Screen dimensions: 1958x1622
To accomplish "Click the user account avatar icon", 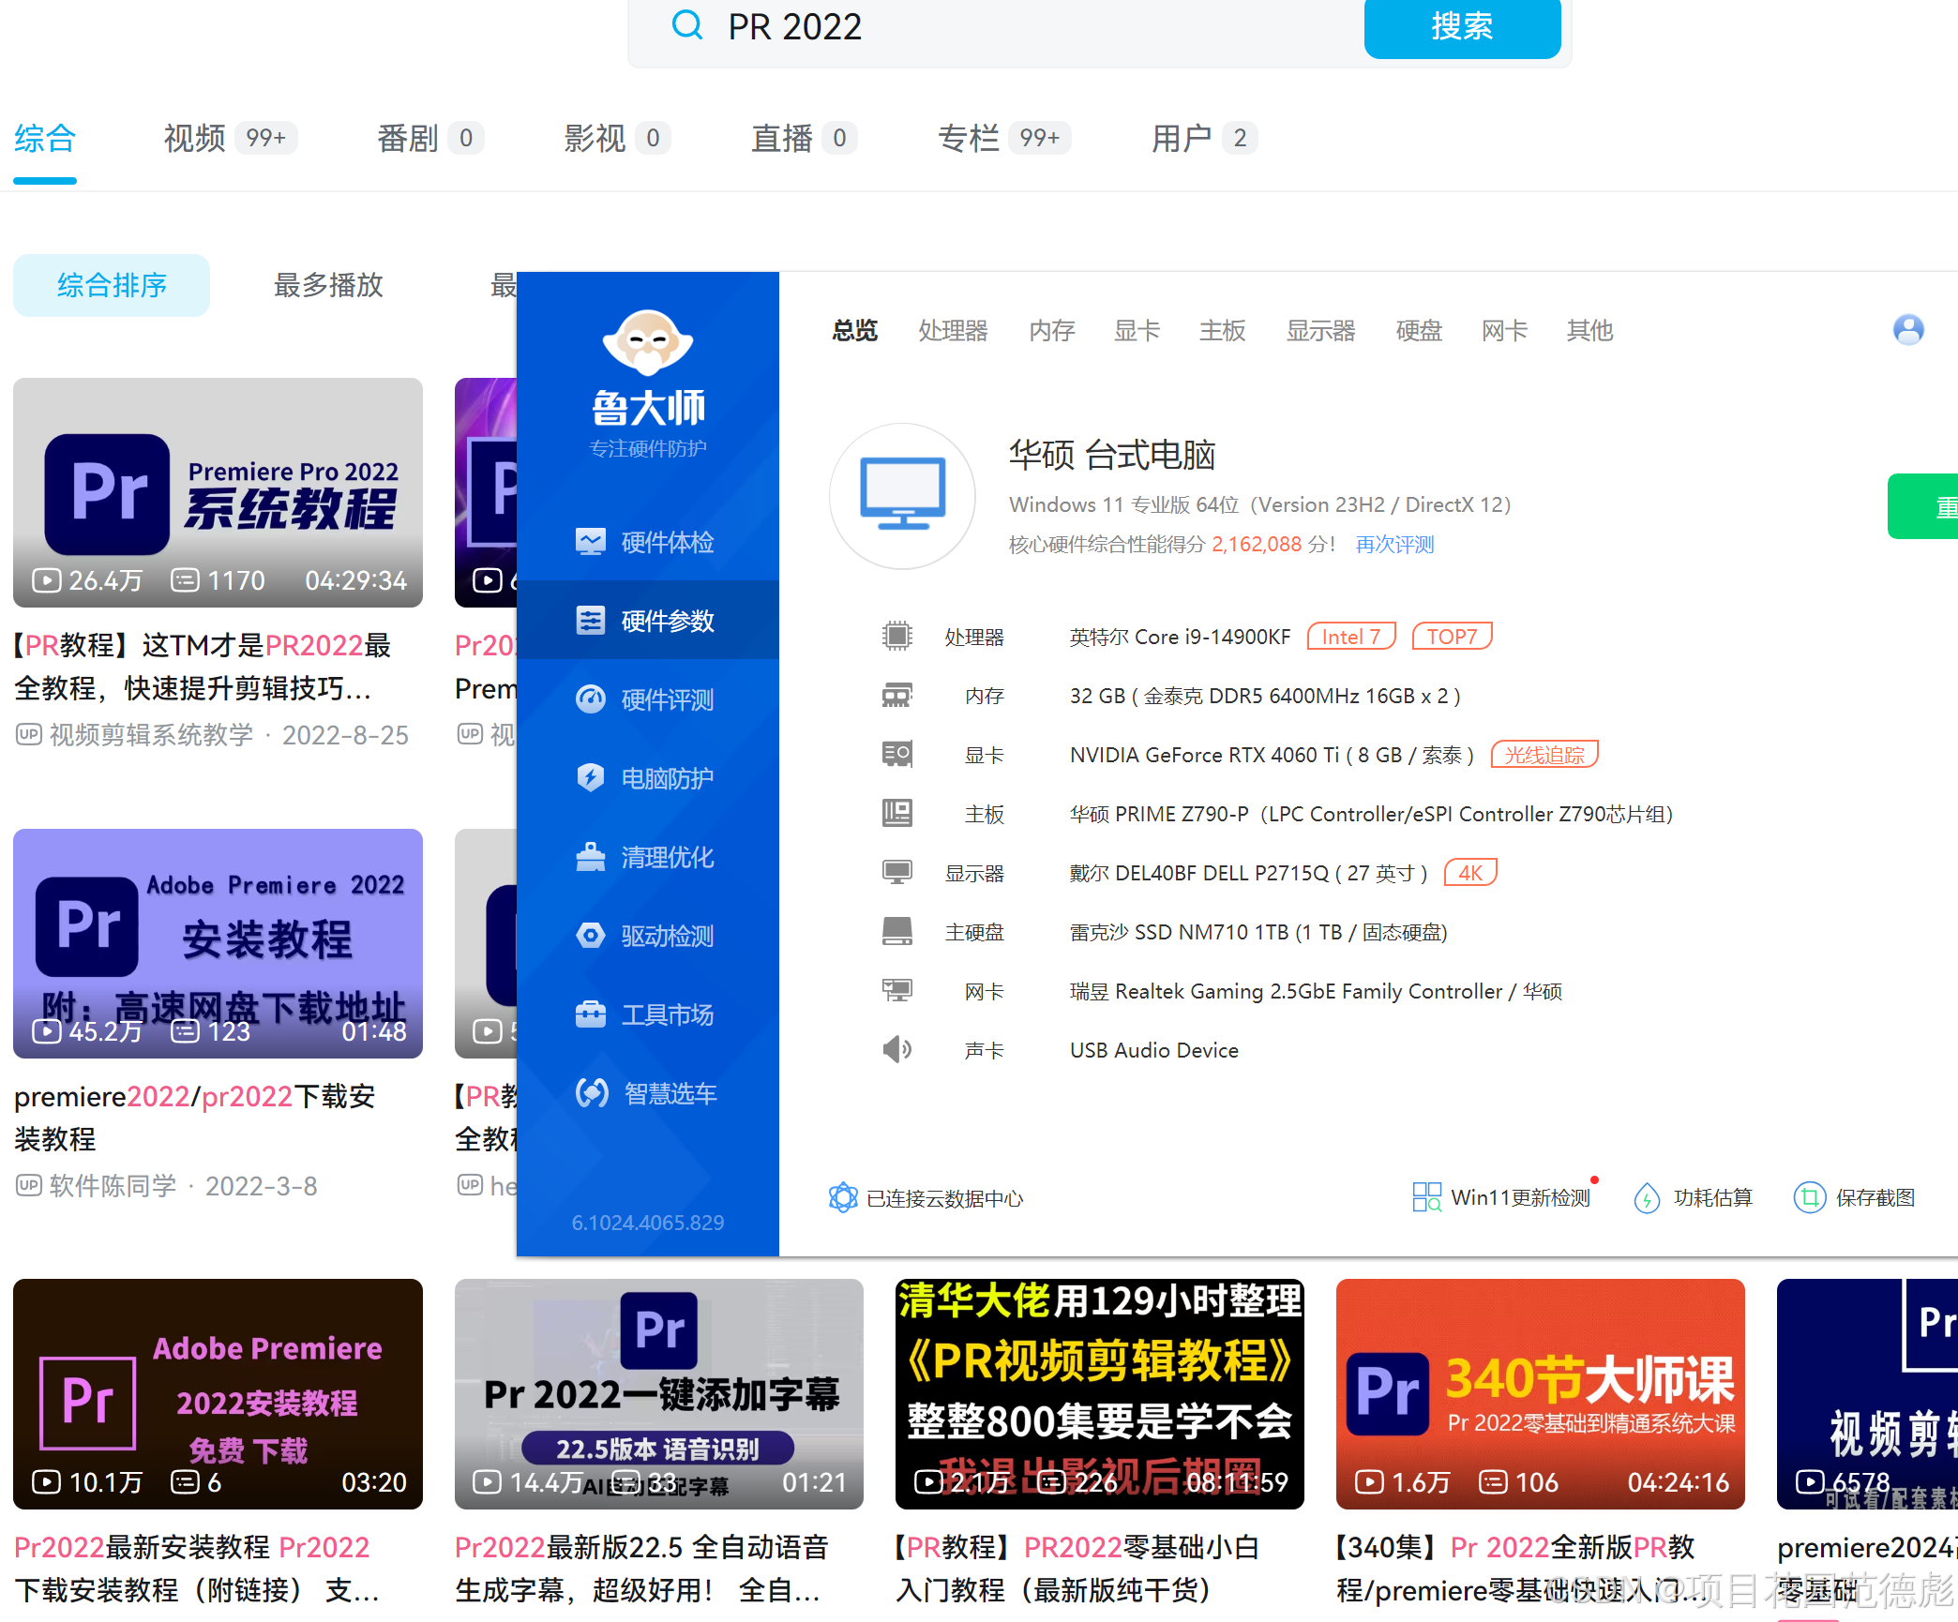I will [1907, 330].
